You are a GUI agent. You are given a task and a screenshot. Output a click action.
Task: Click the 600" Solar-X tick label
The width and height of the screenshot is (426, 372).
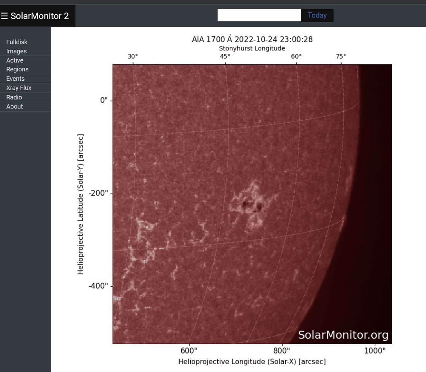point(189,351)
